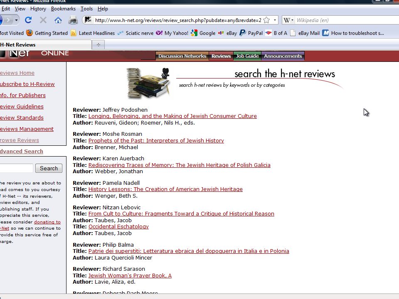
Task: Click the Stop loading X icon
Action: click(x=43, y=20)
